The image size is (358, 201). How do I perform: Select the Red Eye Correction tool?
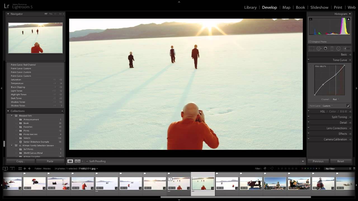(325, 49)
